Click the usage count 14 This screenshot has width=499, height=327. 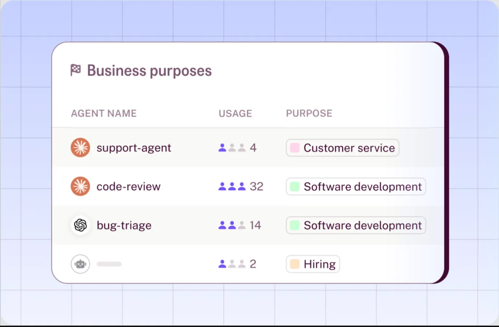tap(255, 225)
